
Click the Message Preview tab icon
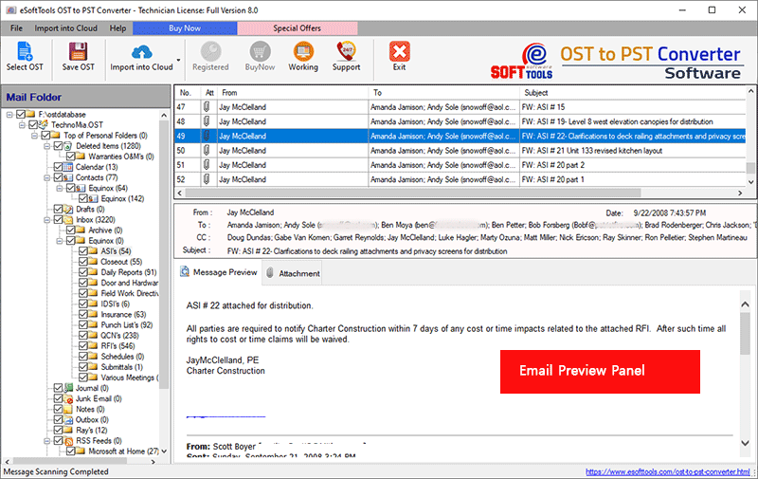click(185, 272)
